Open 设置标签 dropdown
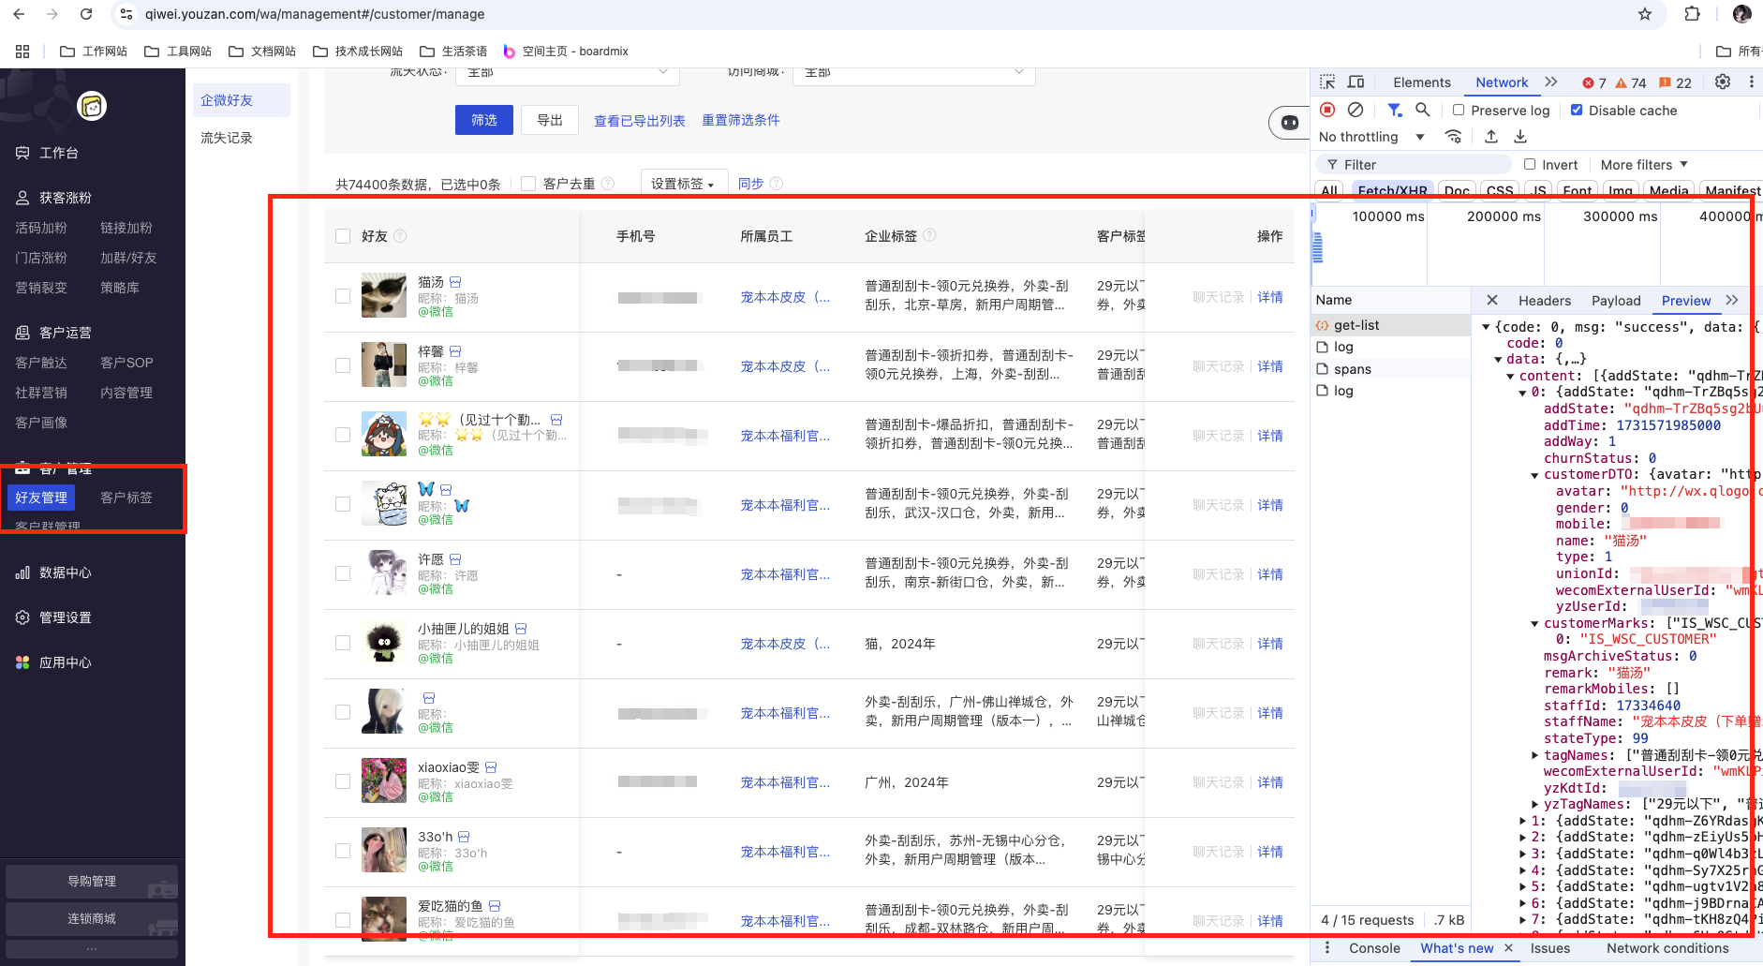 point(683,184)
